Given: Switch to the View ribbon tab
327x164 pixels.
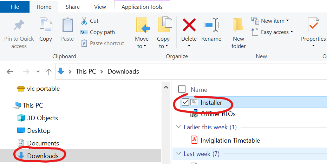Looking at the screenshot, I should 100,7.
